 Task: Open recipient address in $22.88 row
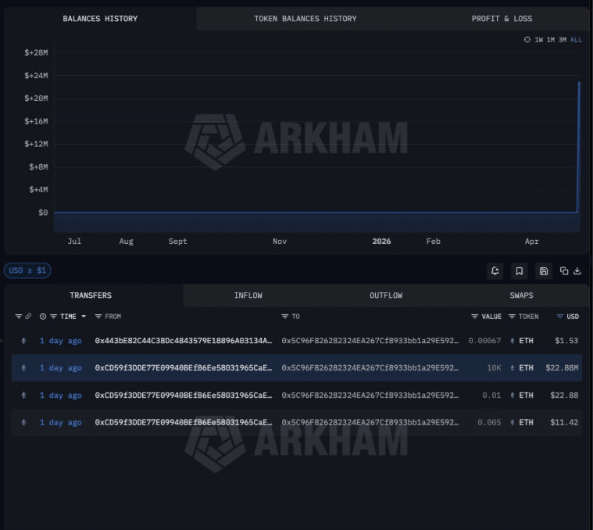(370, 396)
